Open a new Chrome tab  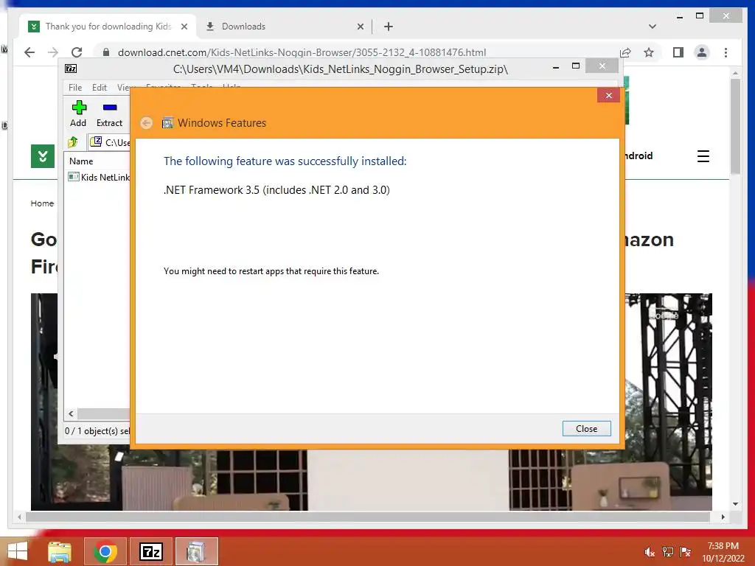tap(389, 27)
